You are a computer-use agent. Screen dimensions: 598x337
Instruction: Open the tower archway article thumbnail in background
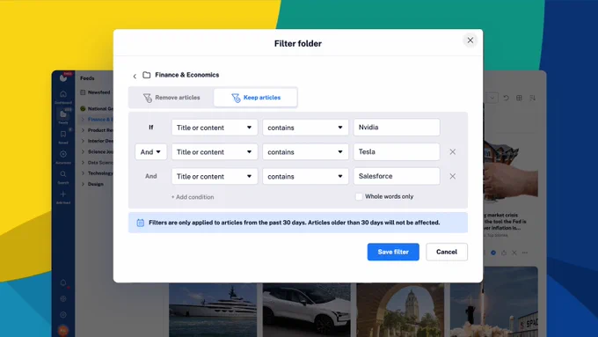tap(400, 310)
